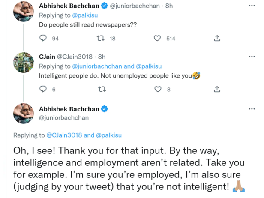Open @palkisu profile from the first reply line

pyautogui.click(x=83, y=16)
